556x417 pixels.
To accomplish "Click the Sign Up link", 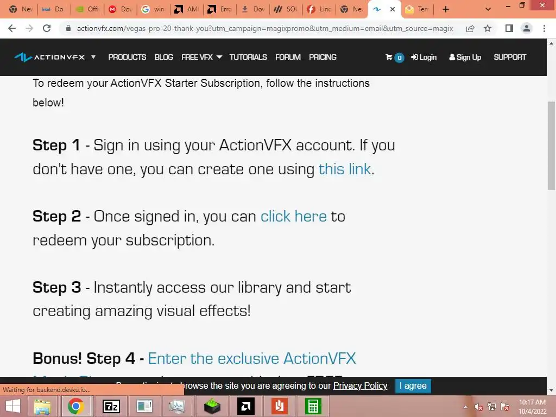I will click(x=465, y=57).
